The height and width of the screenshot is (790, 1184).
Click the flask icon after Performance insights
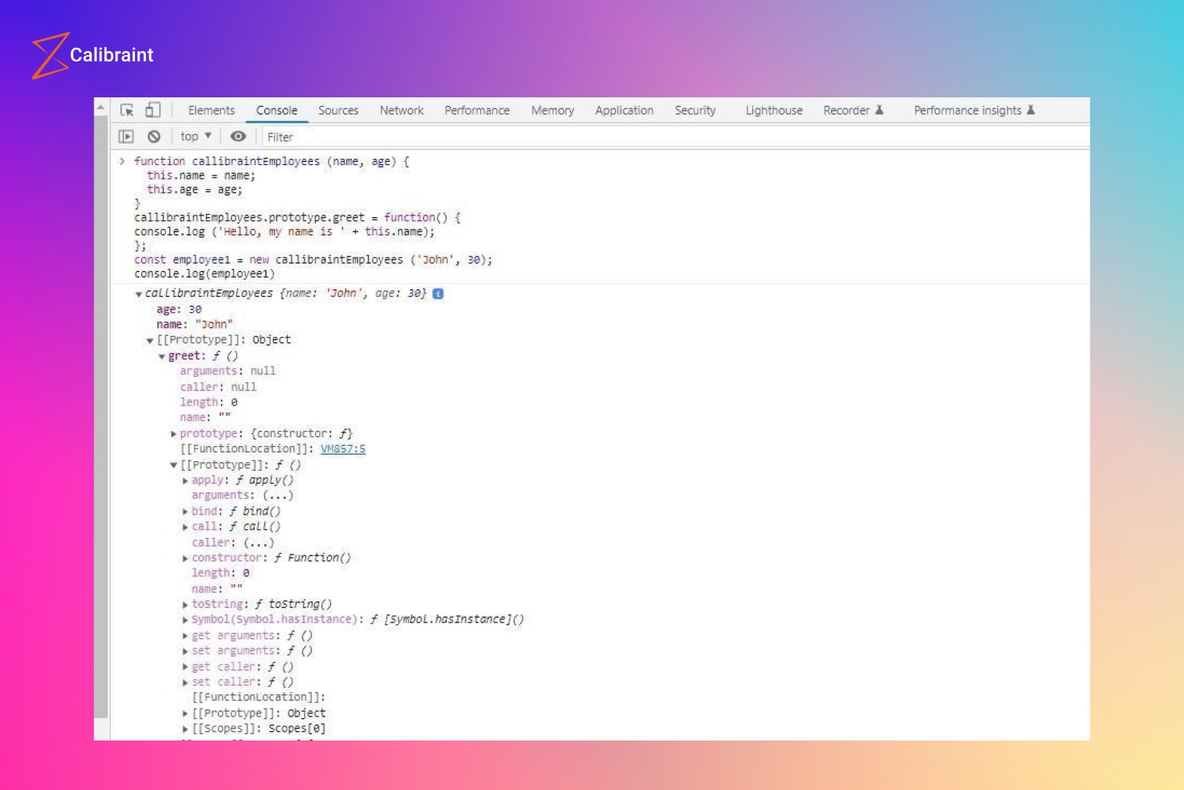[1031, 110]
